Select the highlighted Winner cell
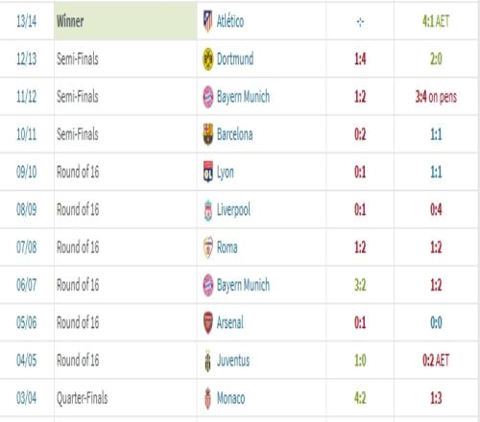Screen dimensions: 480x422 click(x=126, y=21)
